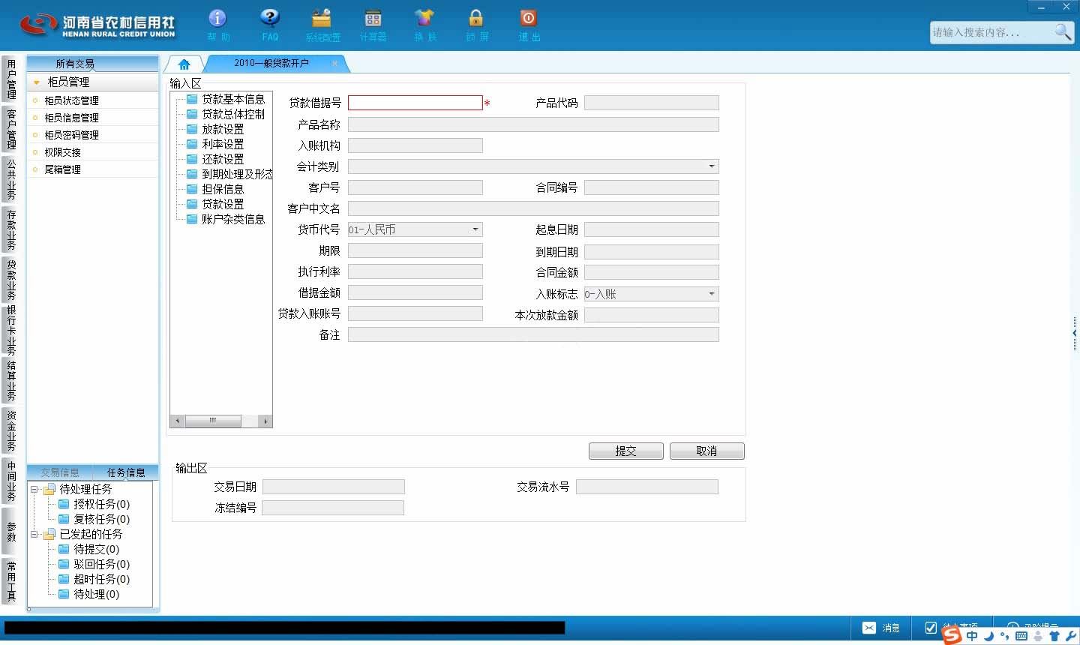Focus the 客户号 input field

(415, 187)
